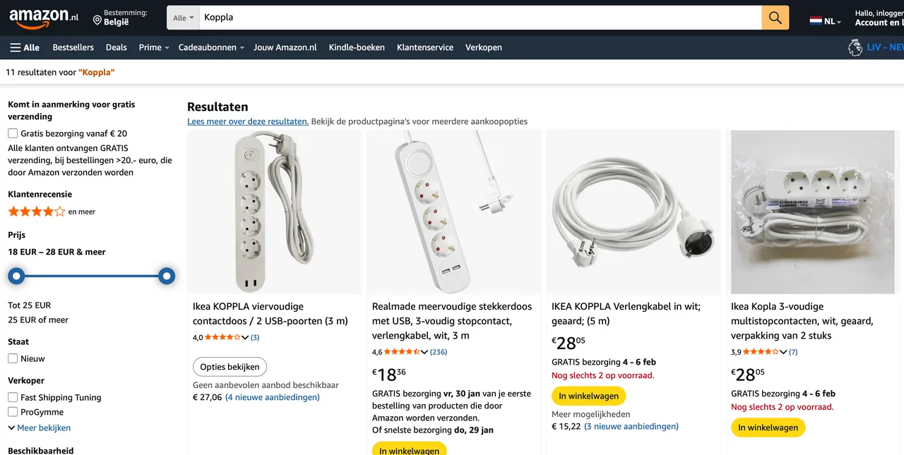Tick the Fast Shipping Tuning seller checkbox

[x=13, y=397]
